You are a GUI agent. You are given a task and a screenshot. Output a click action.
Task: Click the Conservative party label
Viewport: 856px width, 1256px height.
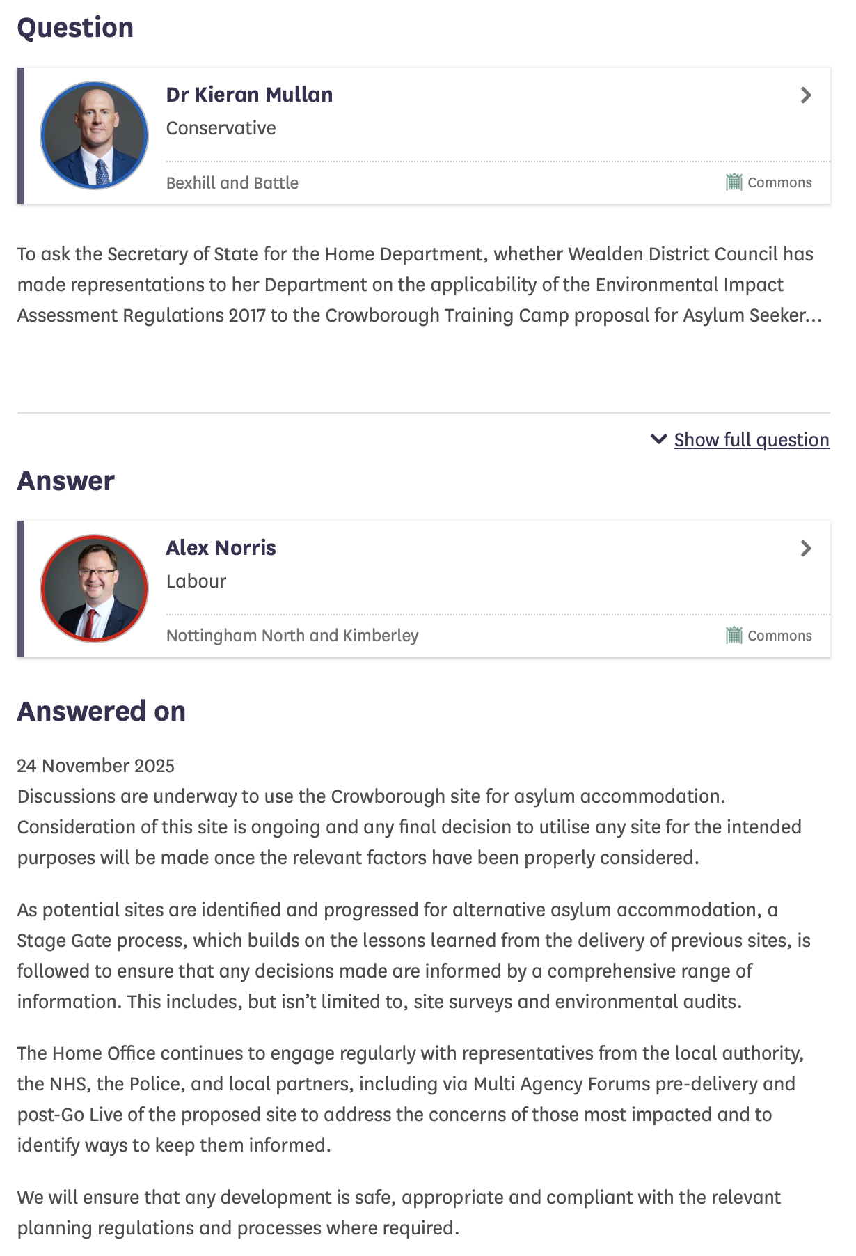coord(221,128)
